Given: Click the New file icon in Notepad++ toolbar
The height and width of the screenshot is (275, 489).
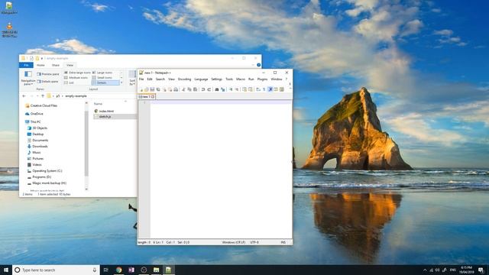Looking at the screenshot, I should (x=141, y=89).
